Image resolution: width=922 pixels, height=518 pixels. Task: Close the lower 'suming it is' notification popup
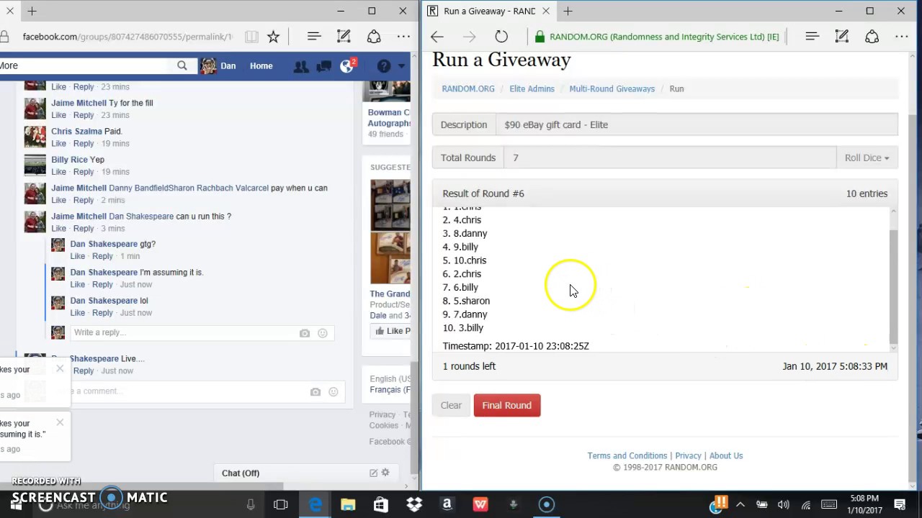(x=60, y=422)
